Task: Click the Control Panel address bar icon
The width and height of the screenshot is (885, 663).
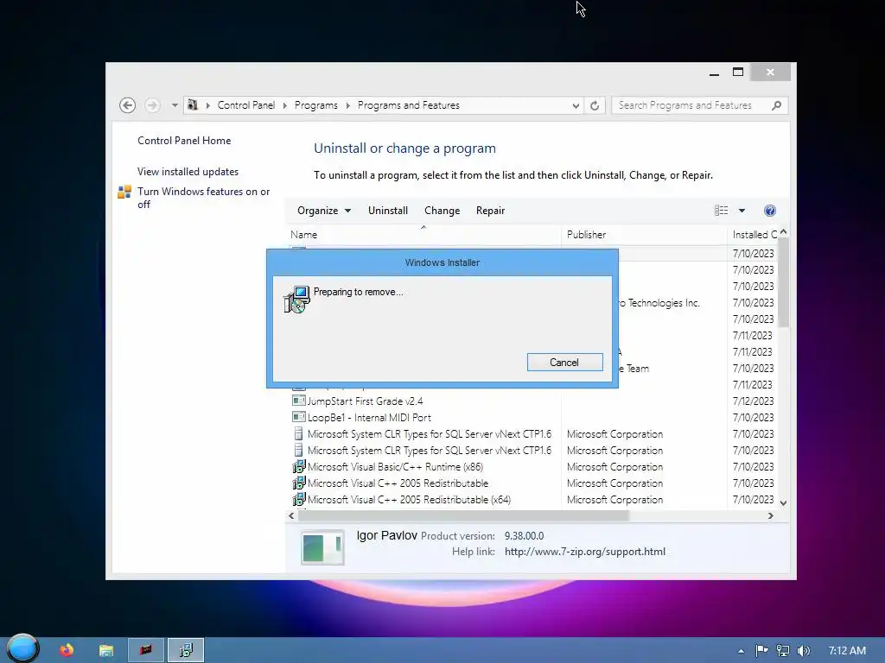Action: pyautogui.click(x=193, y=104)
